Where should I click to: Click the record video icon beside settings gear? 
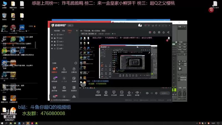[147, 93]
